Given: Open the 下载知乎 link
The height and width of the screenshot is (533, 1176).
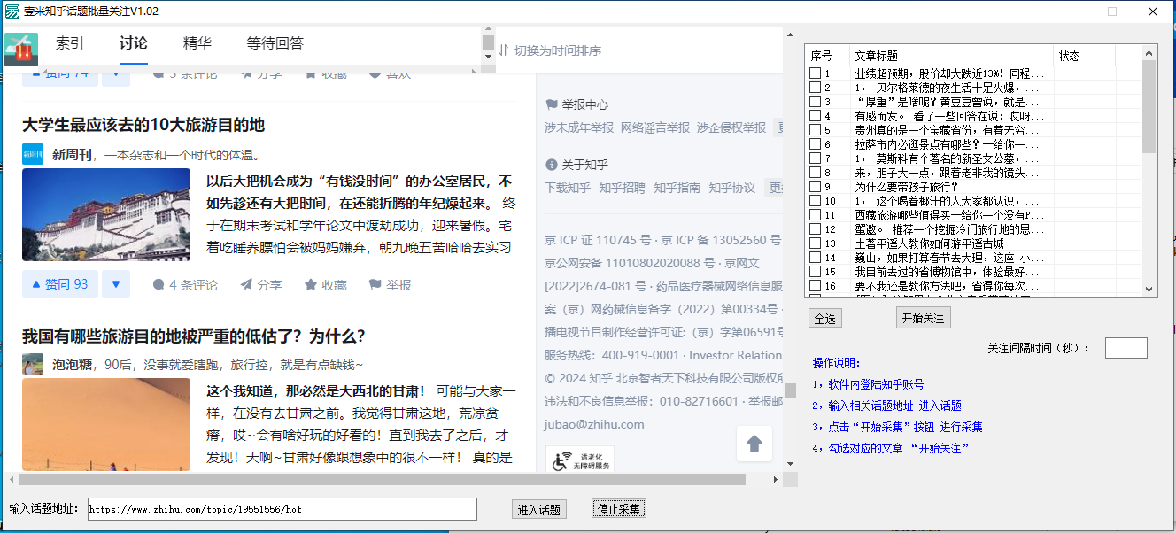Looking at the screenshot, I should coord(568,188).
